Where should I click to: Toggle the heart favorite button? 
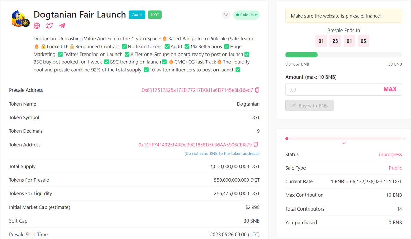pos(226,15)
